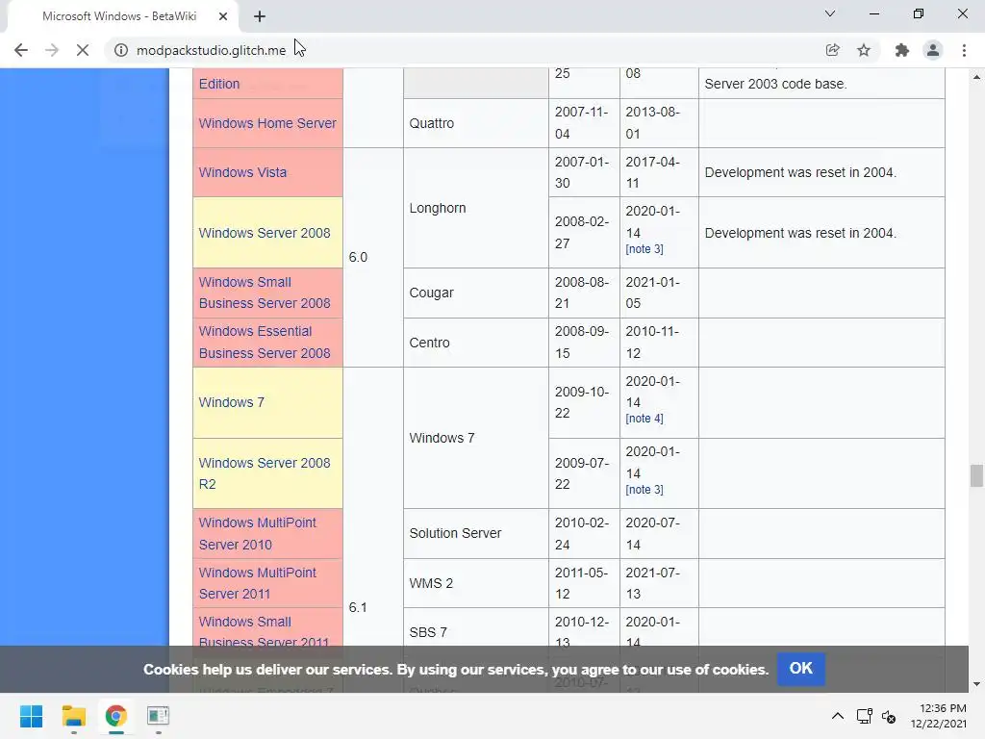
Task: Select the Windows 7 codename cell
Action: [x=476, y=438]
